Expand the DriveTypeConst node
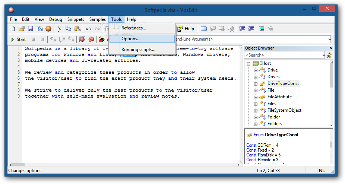The width and height of the screenshot is (345, 184). coord(256,84)
